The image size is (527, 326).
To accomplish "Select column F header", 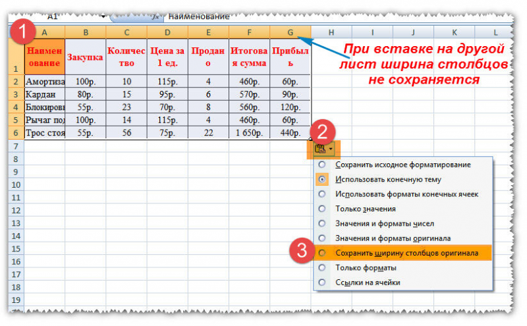I will [x=249, y=33].
